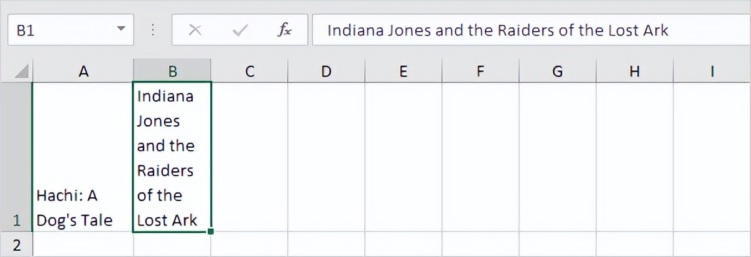Click the formula bar options dots
Image resolution: width=751 pixels, height=257 pixels.
[153, 30]
